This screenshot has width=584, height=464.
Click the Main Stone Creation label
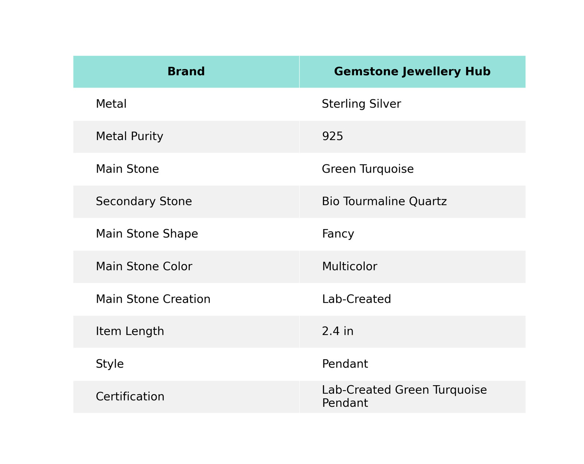pyautogui.click(x=153, y=299)
